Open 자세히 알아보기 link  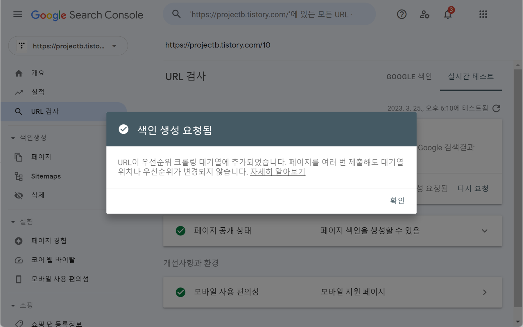(277, 172)
